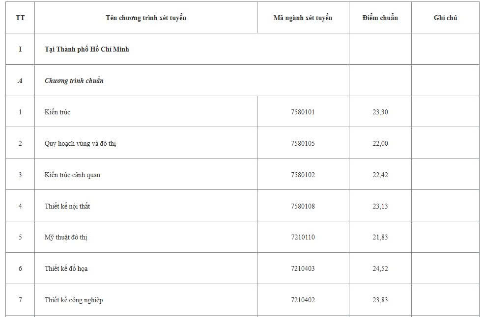Select the "Kiến trúc" program name
Screen dimensions: 484x317
pos(57,112)
